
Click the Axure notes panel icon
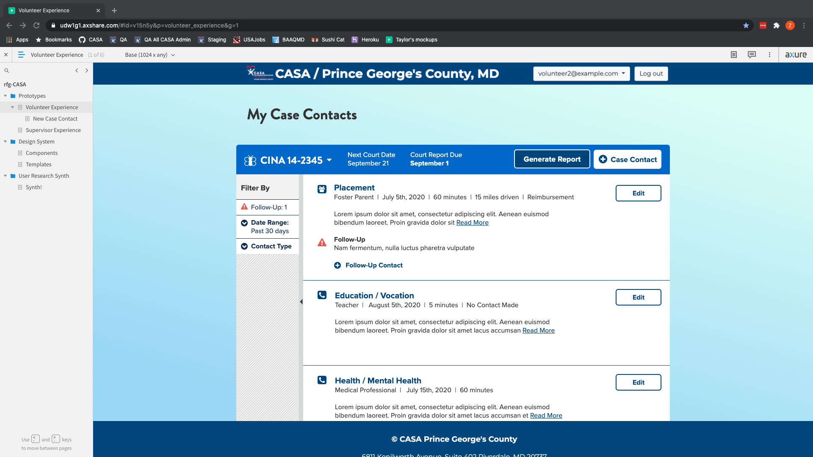click(734, 55)
